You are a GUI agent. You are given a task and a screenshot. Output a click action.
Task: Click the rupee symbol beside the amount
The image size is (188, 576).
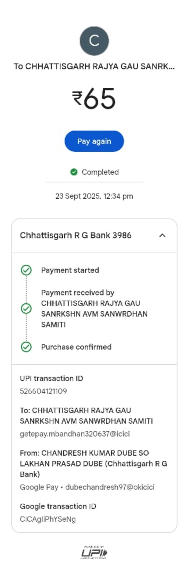pos(77,98)
